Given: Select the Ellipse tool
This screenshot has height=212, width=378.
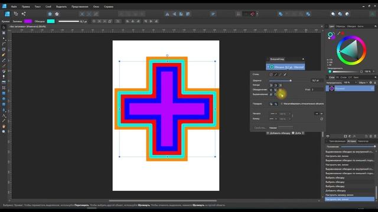Looking at the screenshot, I should click(4, 99).
